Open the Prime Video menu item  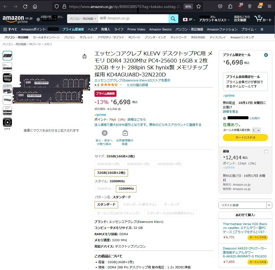(x=136, y=29)
